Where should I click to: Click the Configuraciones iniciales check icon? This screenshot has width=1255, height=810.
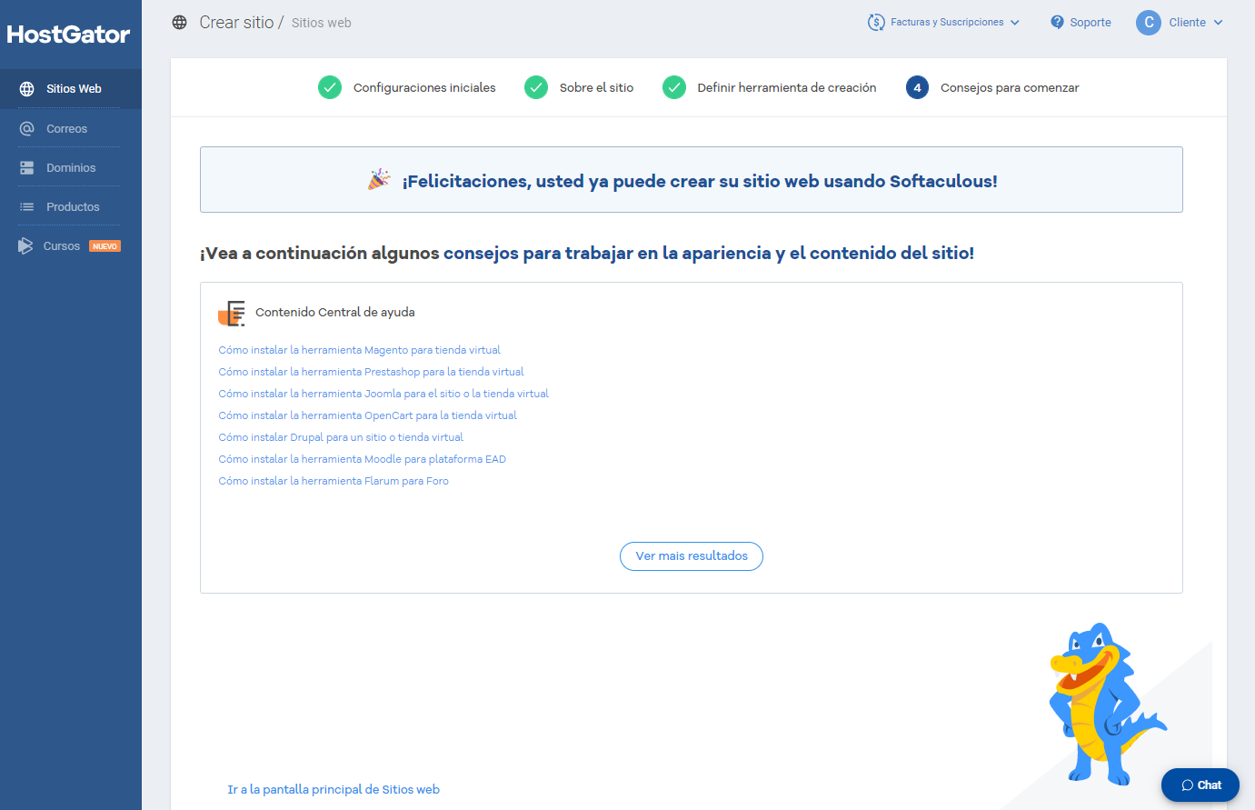tap(330, 87)
